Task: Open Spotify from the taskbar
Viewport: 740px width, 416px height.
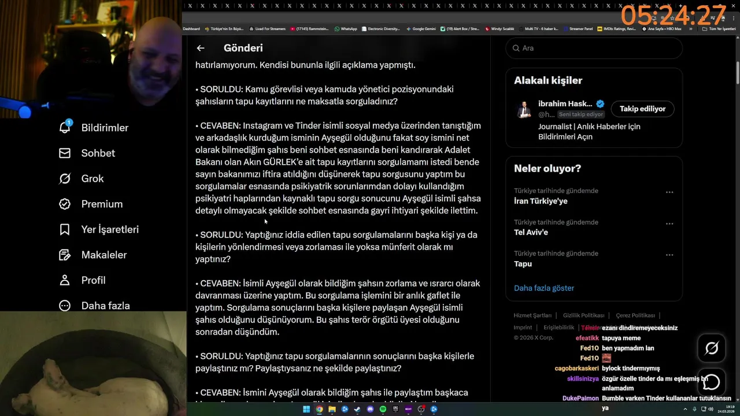Action: pyautogui.click(x=383, y=409)
